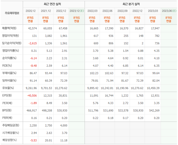The width and height of the screenshot is (178, 145).
Task: Select the 영업이익률(%) row label
Action: coord(11,51)
